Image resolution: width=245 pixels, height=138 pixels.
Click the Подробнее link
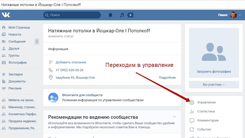click(167, 77)
